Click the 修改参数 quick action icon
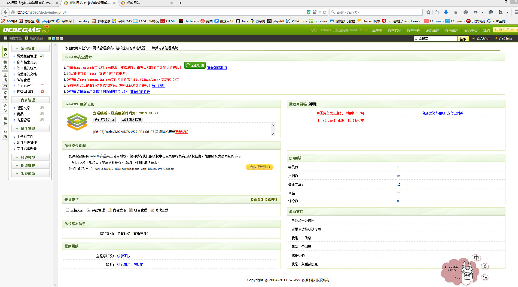The height and width of the screenshot is (287, 518). [152, 210]
